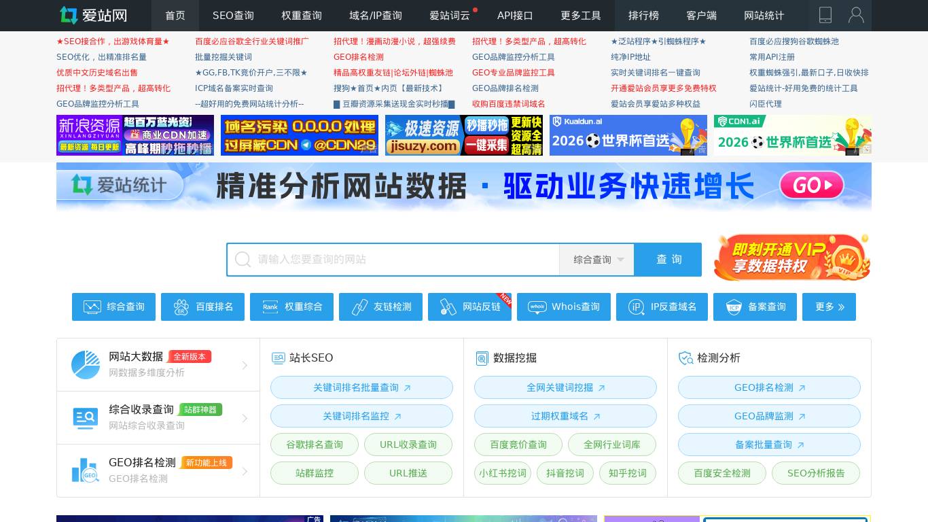Screen dimensions: 928x522
Task: Open the 排行榜 nav item
Action: click(x=643, y=16)
